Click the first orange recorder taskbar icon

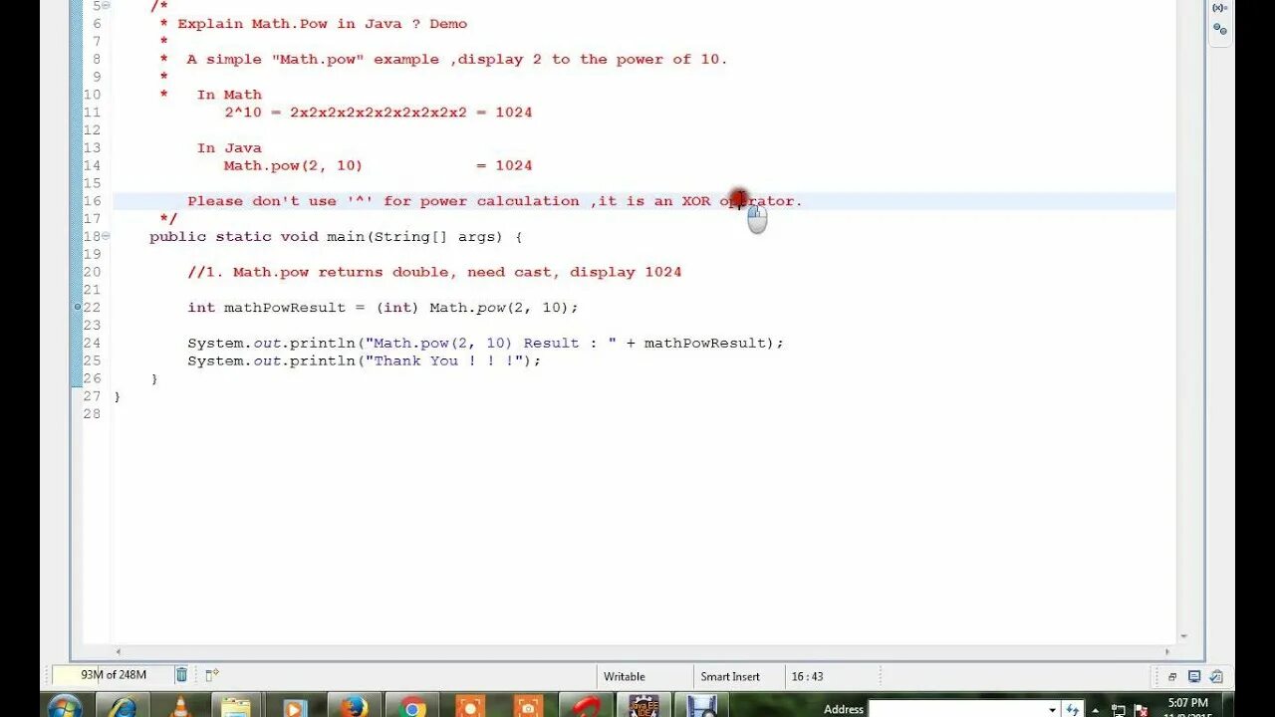pos(470,706)
